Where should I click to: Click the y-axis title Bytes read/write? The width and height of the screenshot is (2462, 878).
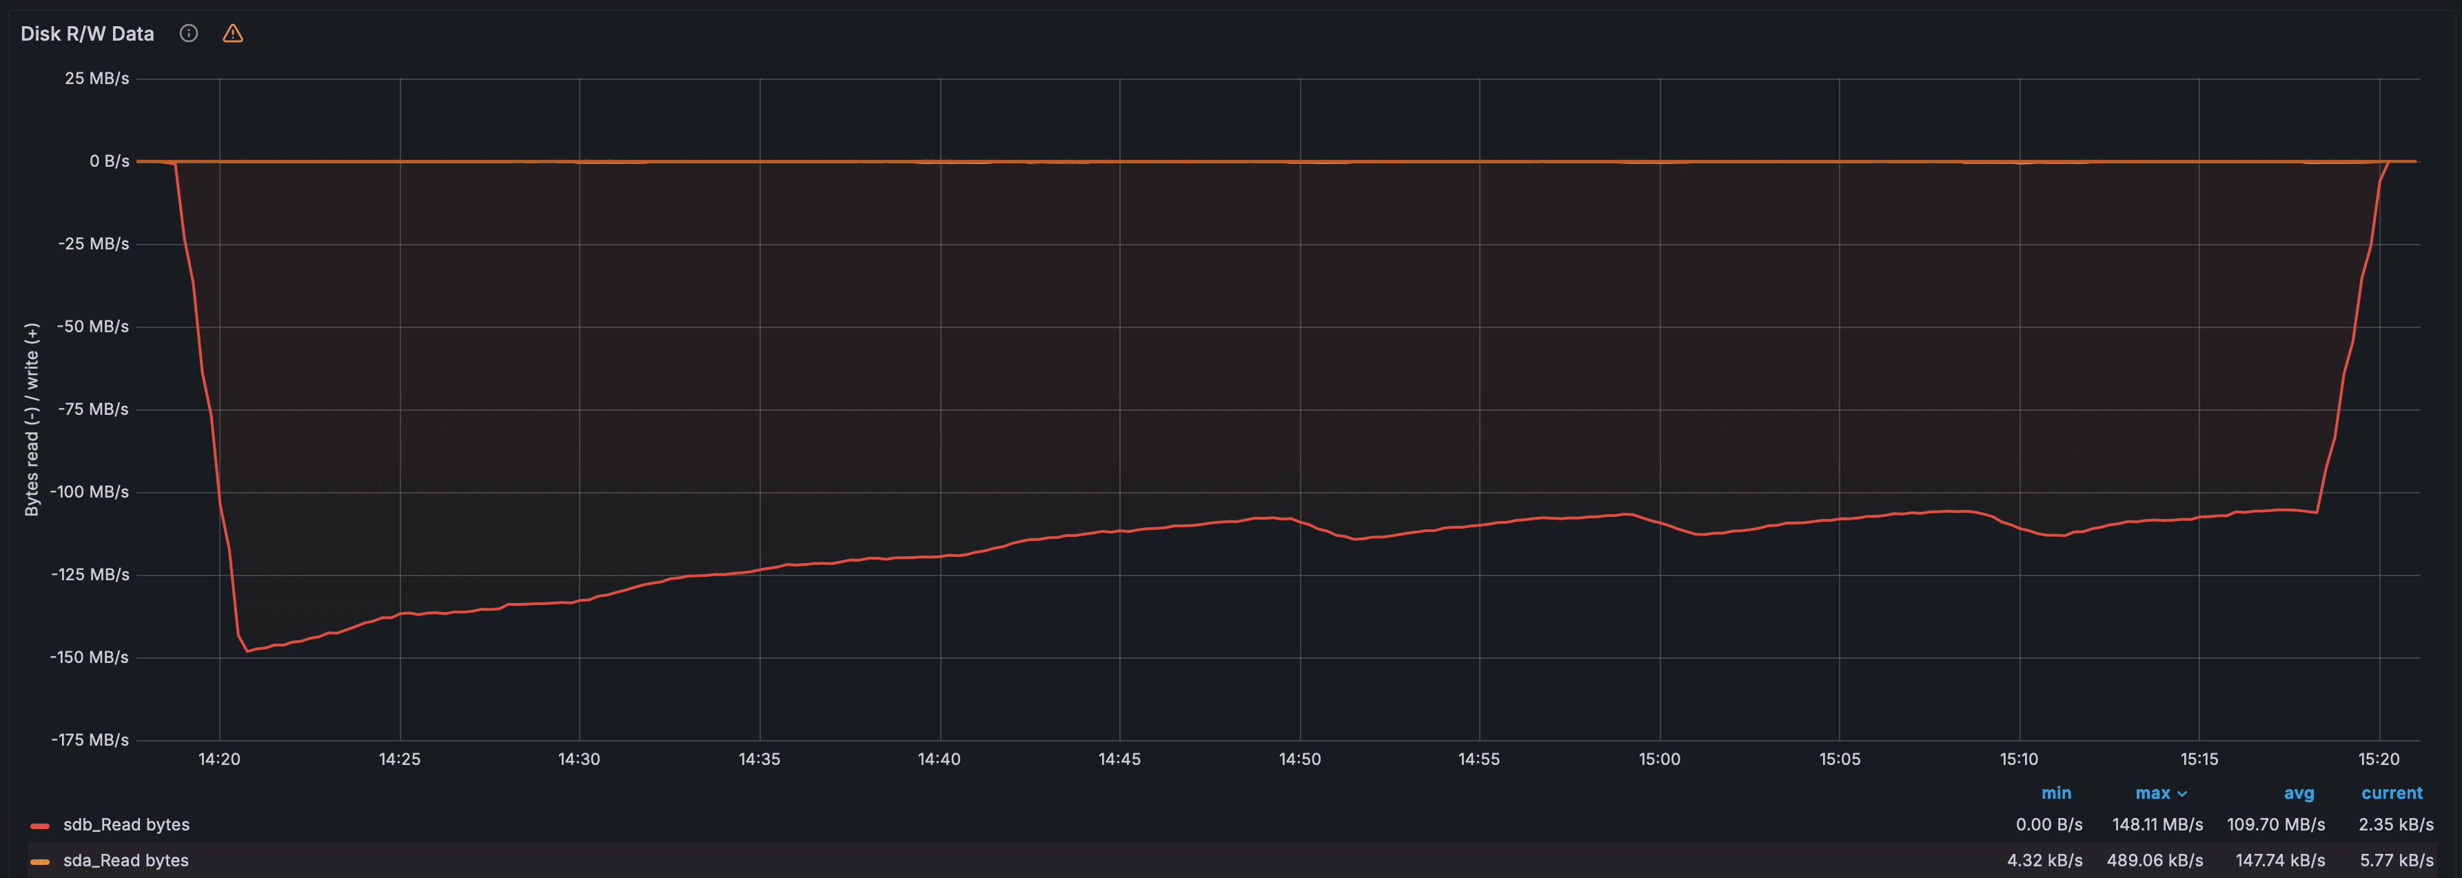coord(32,418)
